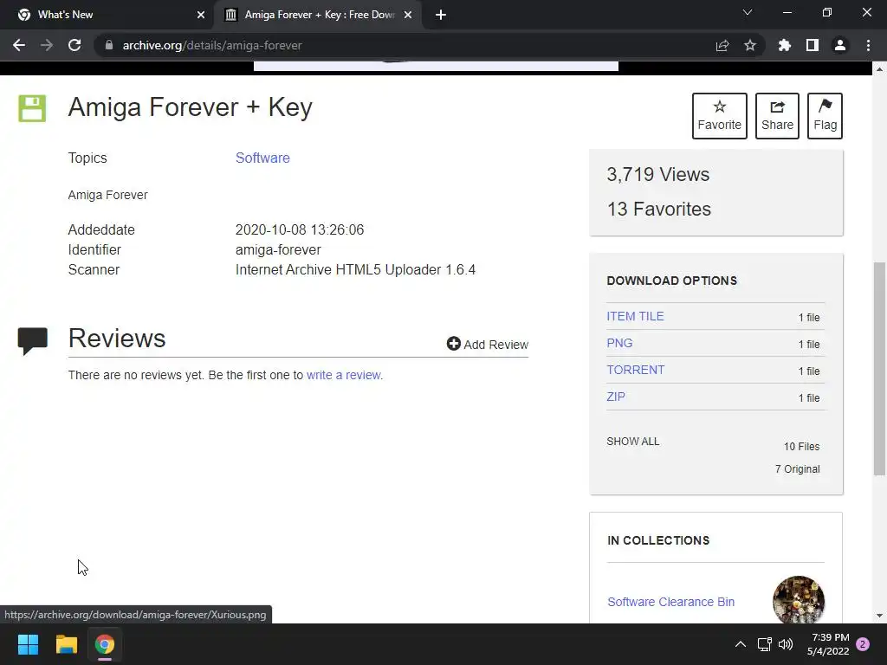Click the Chrome taskbar icon
887x665 pixels.
(x=105, y=644)
